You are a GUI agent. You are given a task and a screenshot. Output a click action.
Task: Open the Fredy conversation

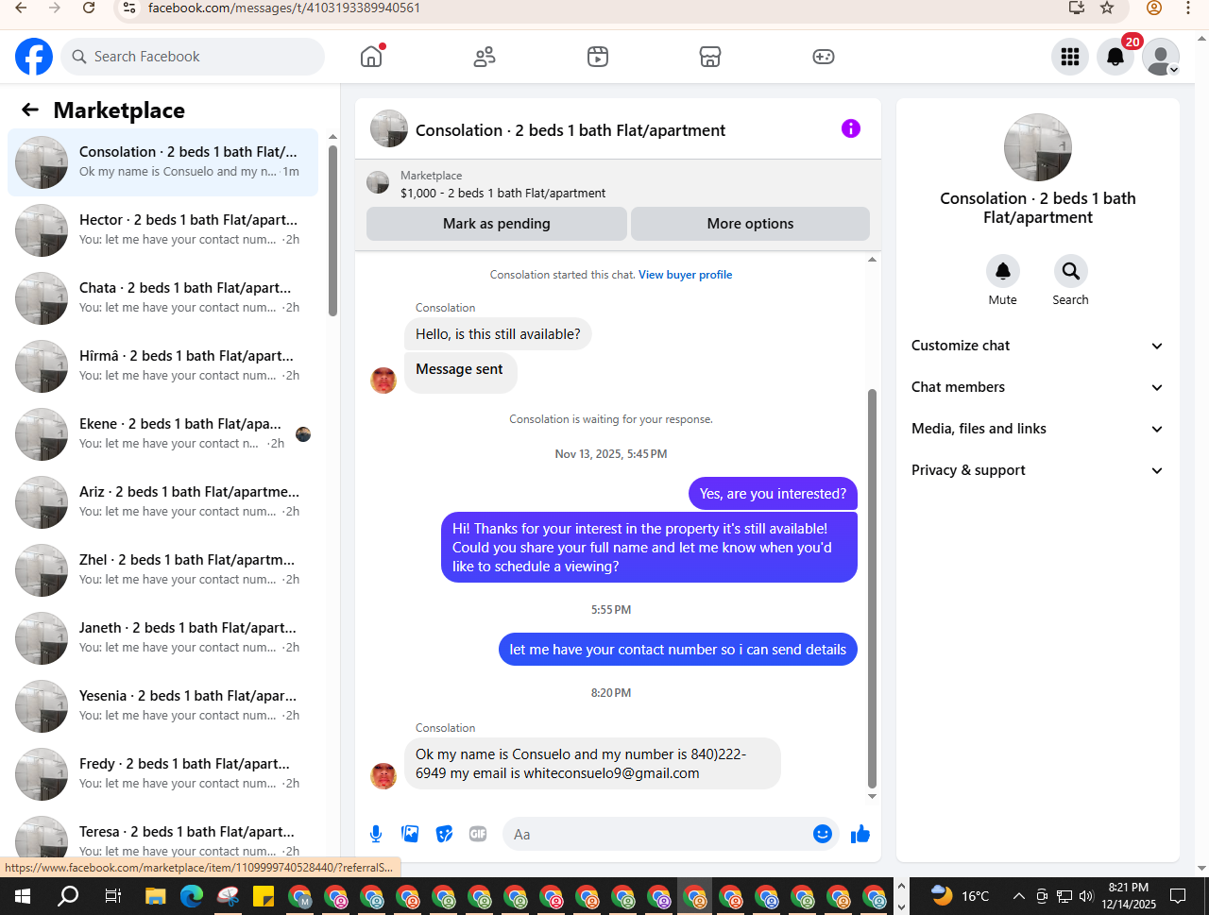162,773
